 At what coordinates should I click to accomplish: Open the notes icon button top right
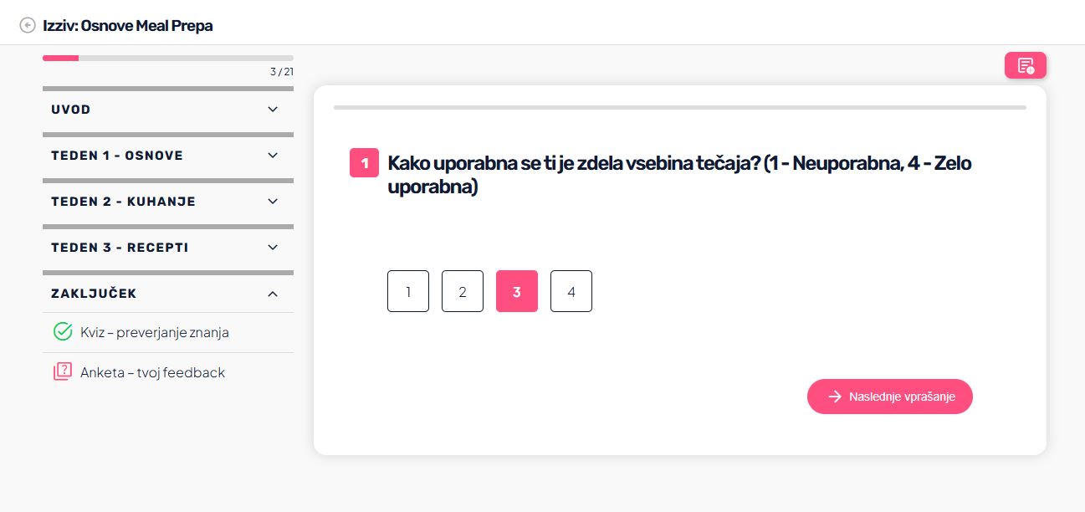(x=1026, y=65)
